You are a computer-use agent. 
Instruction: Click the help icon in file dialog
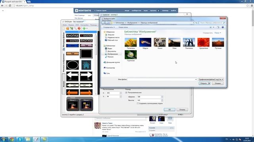(223, 27)
